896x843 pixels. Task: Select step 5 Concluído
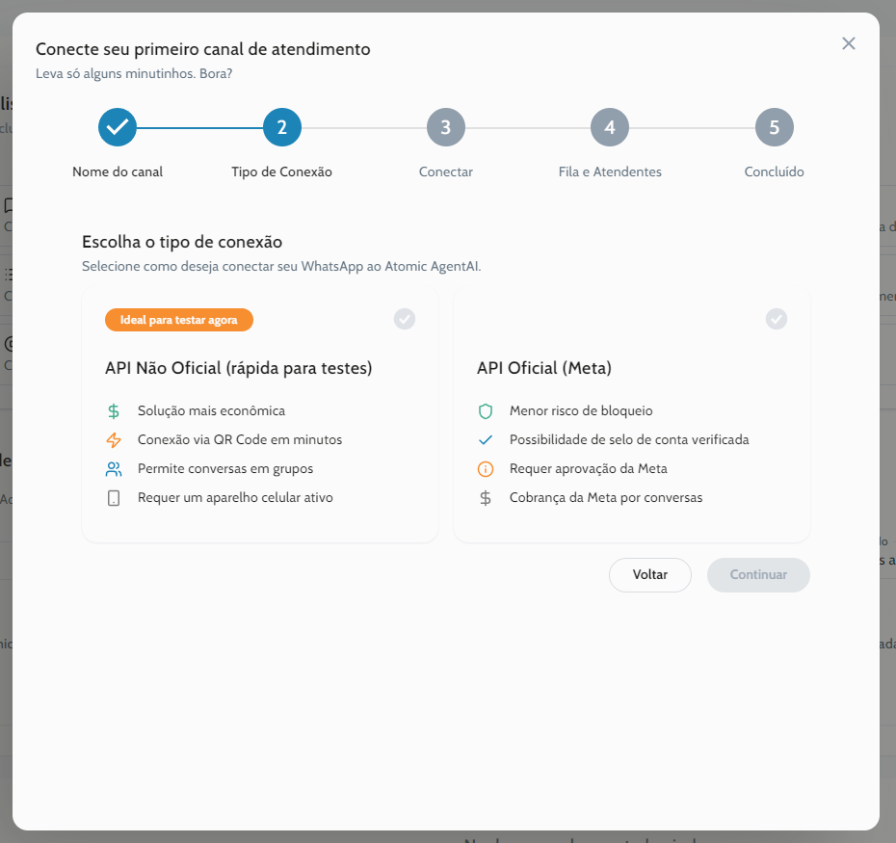pyautogui.click(x=775, y=127)
